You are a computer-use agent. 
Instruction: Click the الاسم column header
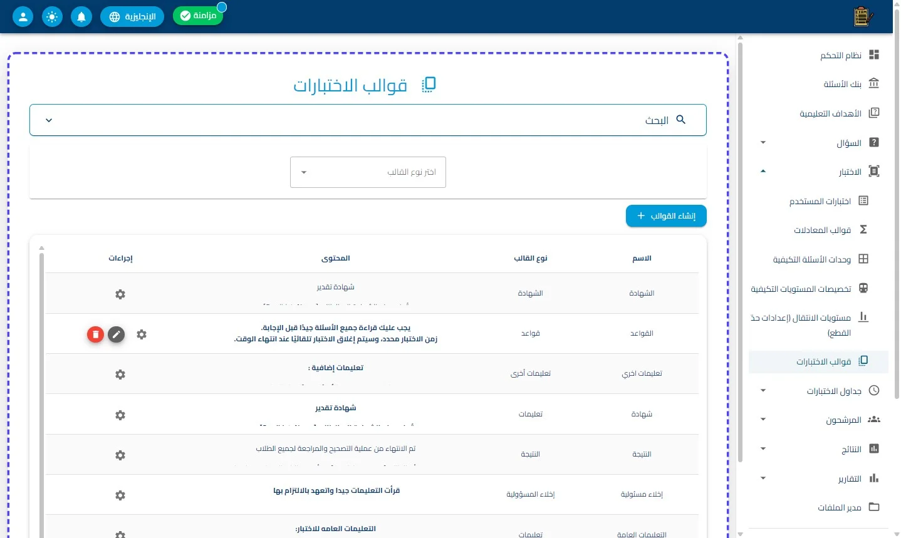click(642, 258)
